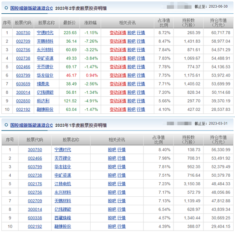
Task: Open 科达利 stock name link
Action: pyautogui.click(x=43, y=101)
